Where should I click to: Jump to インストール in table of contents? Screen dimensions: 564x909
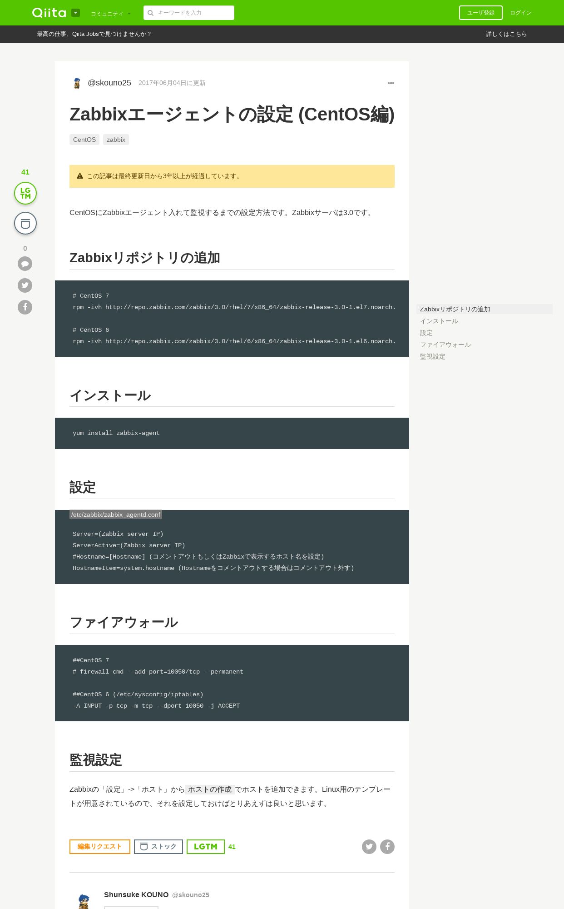tap(439, 321)
